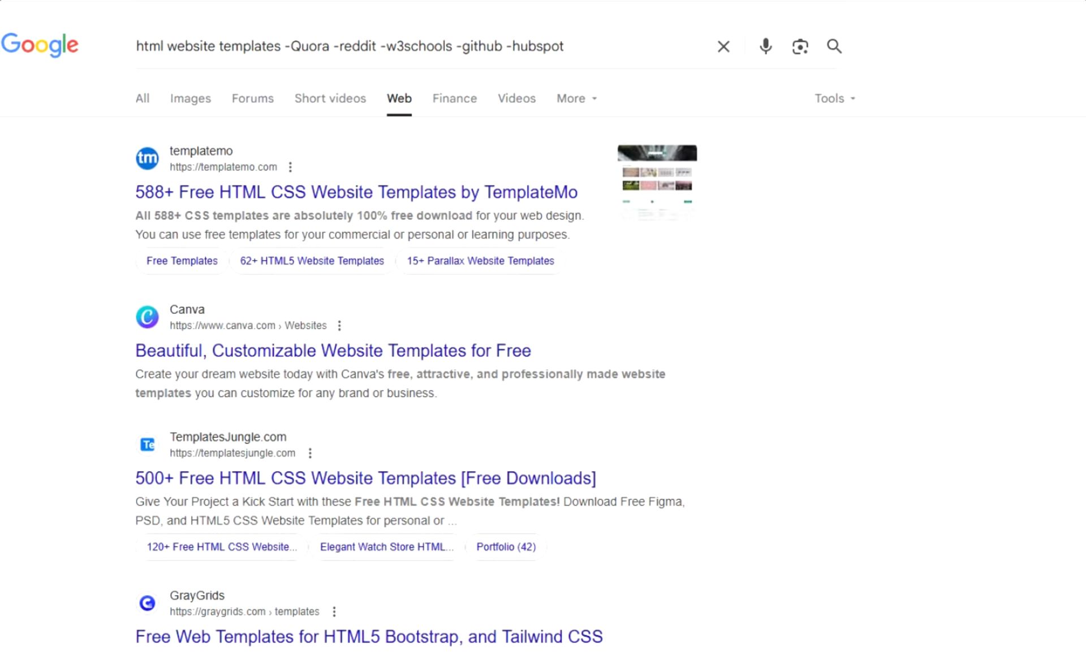1086x655 pixels.
Task: Click the Canva result favicon
Action: [x=147, y=317]
